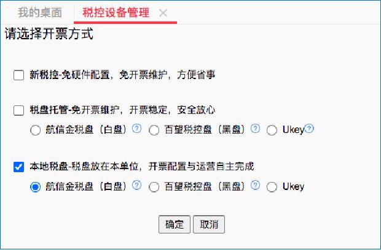Enable the 新税控-免硬件配置 checkbox
381x250 pixels.
(18, 75)
